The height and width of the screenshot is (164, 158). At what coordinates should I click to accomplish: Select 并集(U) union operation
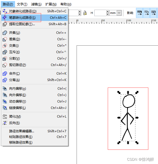pyautogui.click(x=35, y=33)
